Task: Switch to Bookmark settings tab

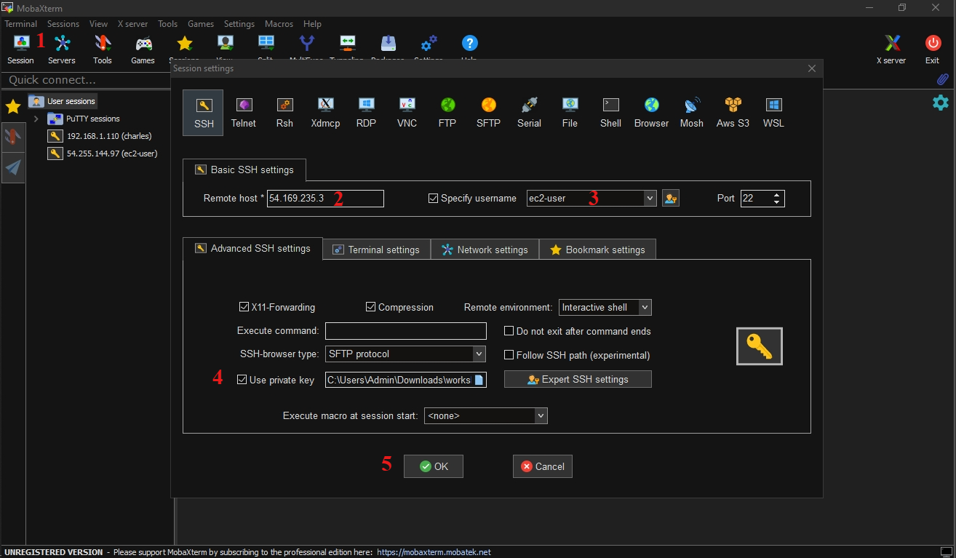Action: coord(597,250)
